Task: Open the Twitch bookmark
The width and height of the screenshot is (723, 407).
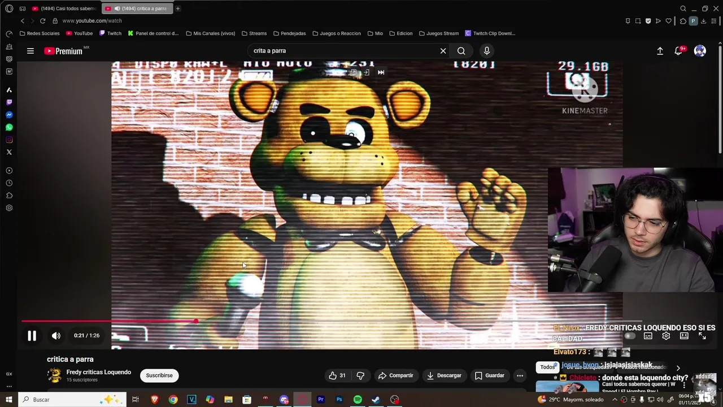Action: pyautogui.click(x=110, y=33)
